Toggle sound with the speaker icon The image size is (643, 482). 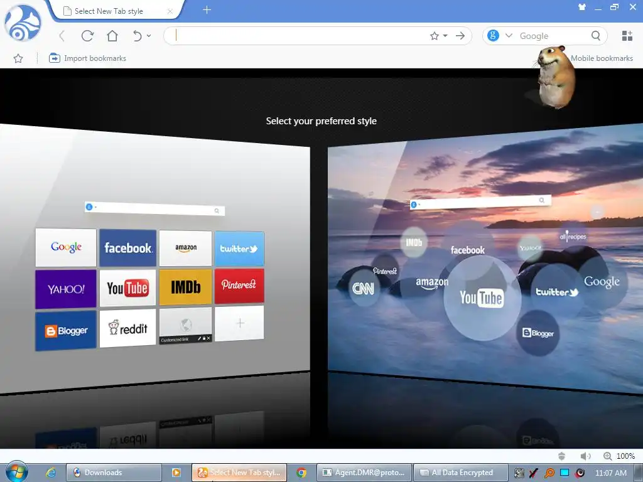coord(585,456)
